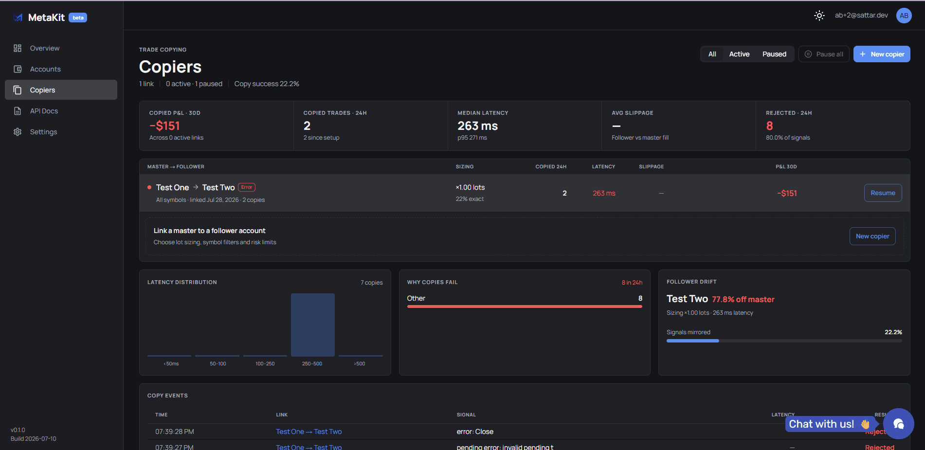Click Copy success 22.2% text
Screen dimensions: 925x450
click(267, 84)
